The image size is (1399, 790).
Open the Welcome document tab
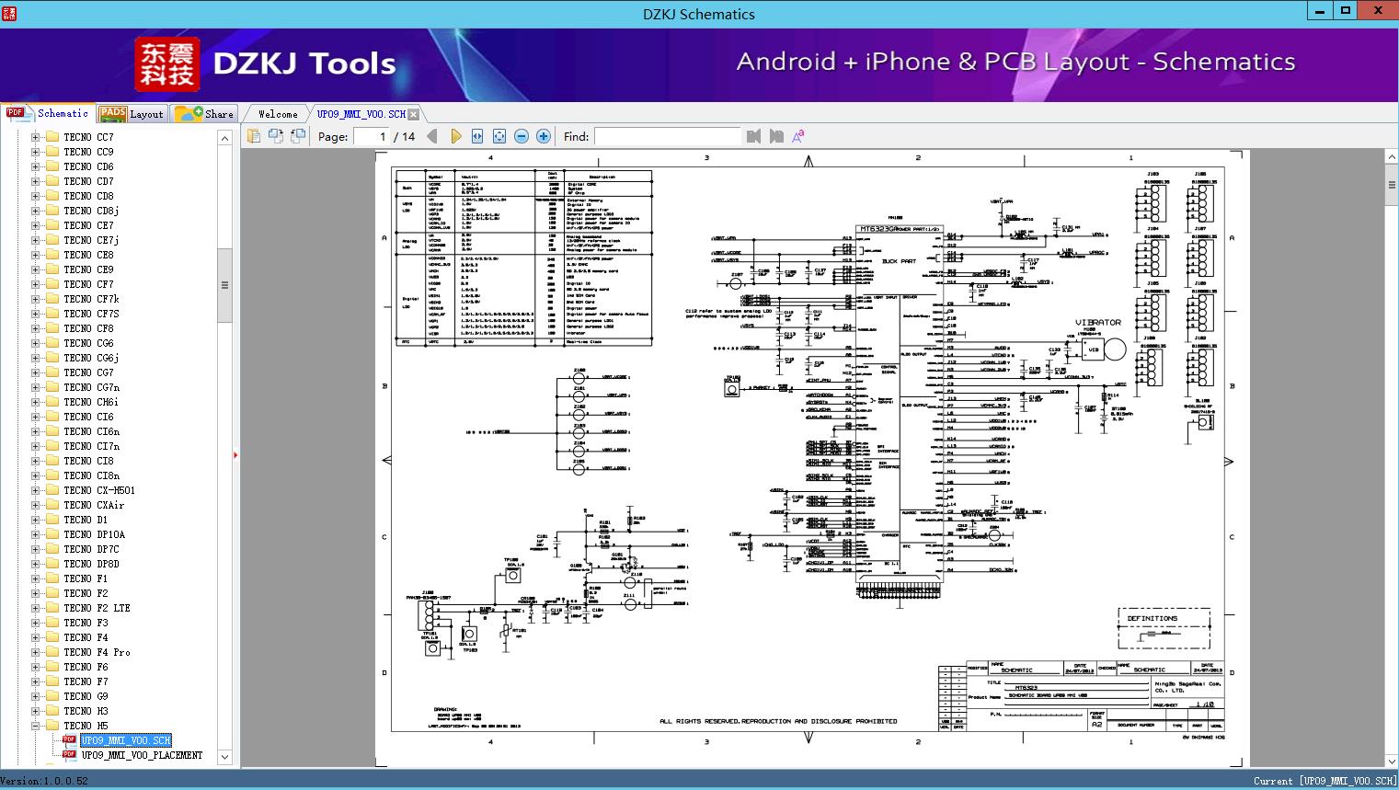[x=278, y=114]
